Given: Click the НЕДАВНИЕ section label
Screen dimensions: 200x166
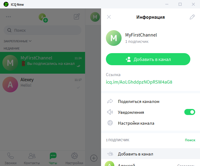Looking at the screenshot, I should (x=11, y=49).
